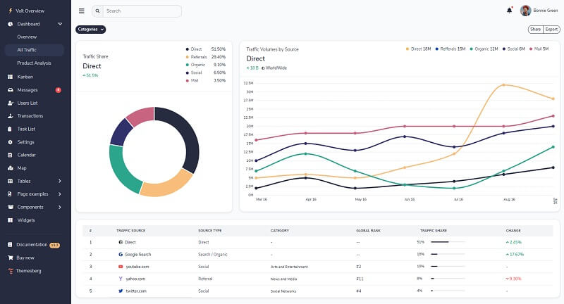Click the Settings gear icon in sidebar
Image resolution: width=564 pixels, height=304 pixels.
(x=10, y=142)
